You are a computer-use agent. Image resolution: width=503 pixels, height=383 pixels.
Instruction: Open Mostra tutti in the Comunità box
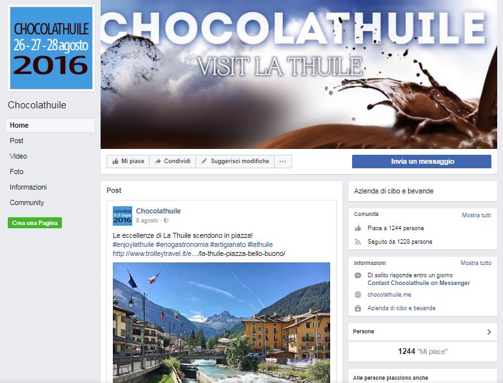pos(477,215)
